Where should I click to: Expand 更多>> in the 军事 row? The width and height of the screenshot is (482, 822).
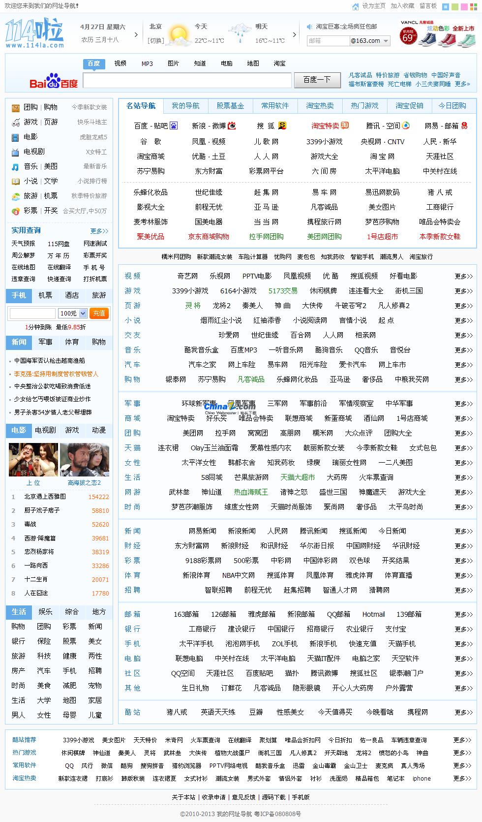[x=463, y=404]
